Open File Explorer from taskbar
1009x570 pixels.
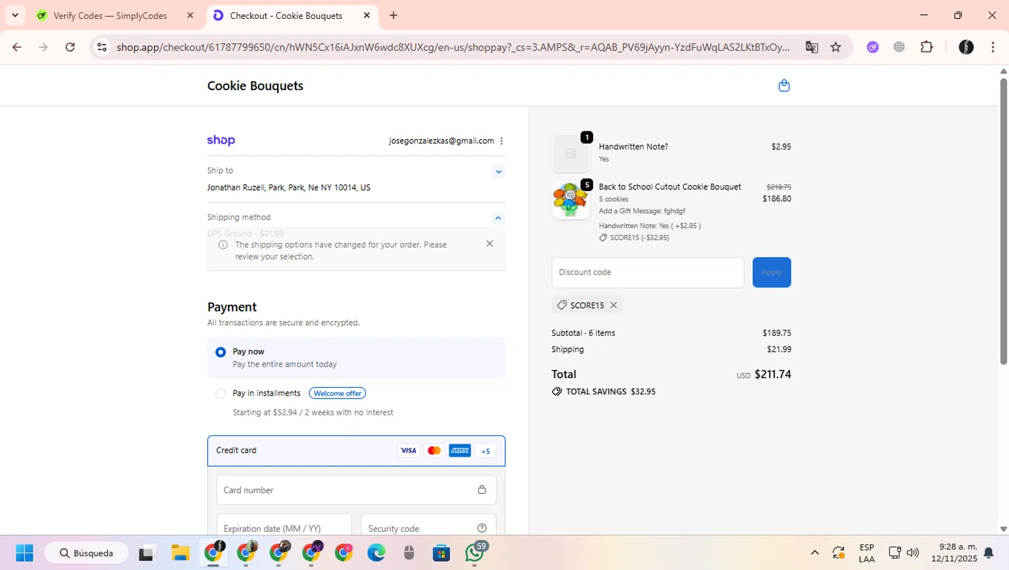point(180,553)
